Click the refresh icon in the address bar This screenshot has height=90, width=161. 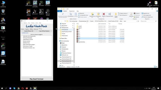(x=138, y=21)
